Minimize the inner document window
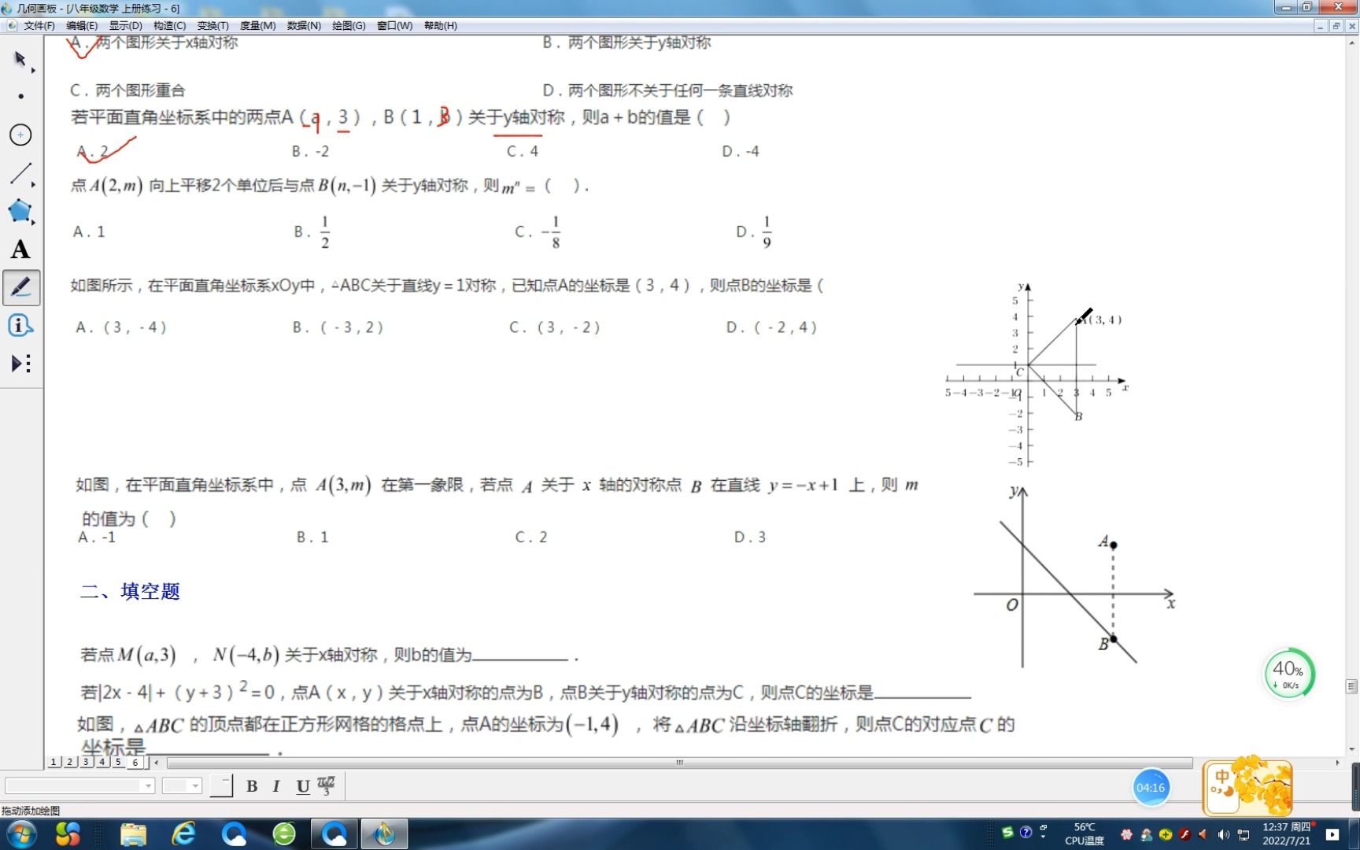 point(1321,26)
